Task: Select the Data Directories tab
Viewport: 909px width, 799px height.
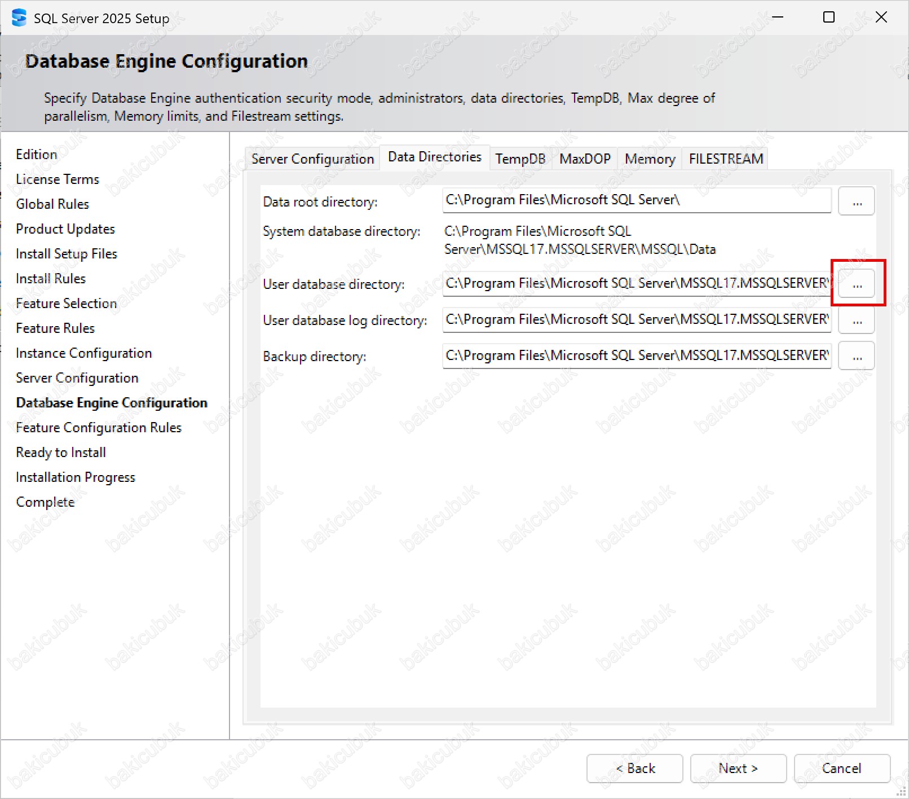Action: (x=434, y=157)
